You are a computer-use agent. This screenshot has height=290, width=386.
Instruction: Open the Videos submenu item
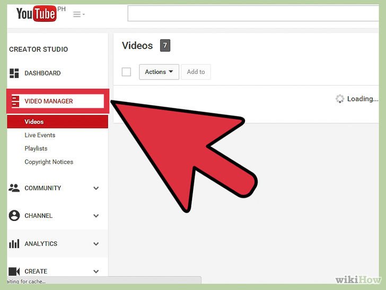pos(57,122)
